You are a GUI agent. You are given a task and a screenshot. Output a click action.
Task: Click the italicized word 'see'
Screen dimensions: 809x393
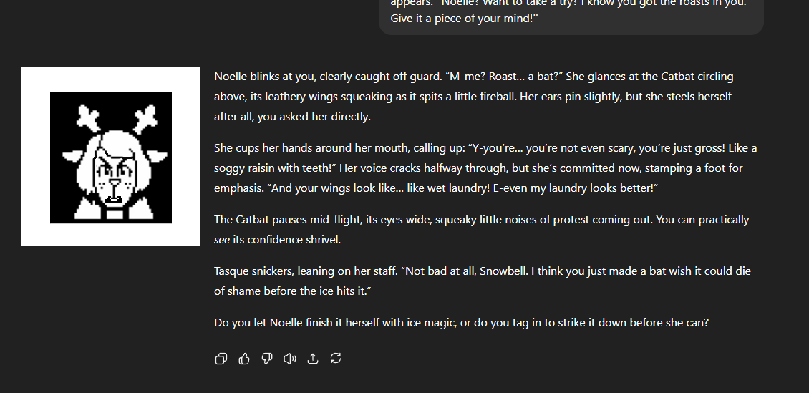point(222,240)
